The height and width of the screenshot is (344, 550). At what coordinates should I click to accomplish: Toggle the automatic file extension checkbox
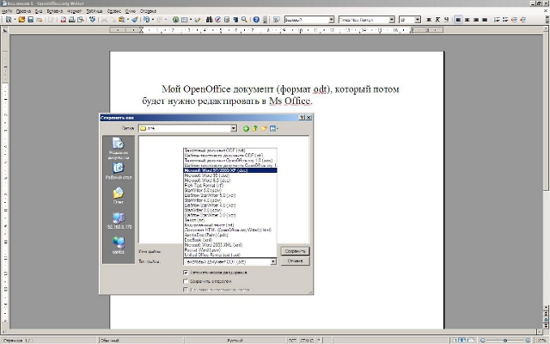pyautogui.click(x=186, y=273)
